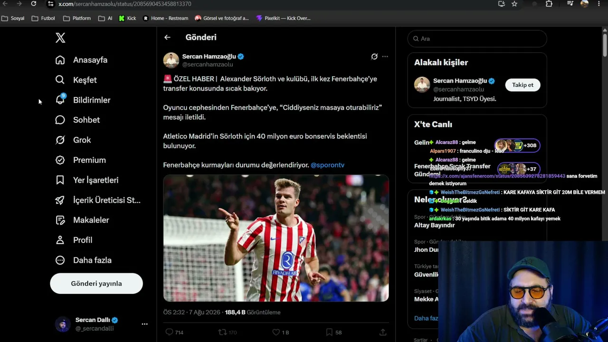Screen dimensions: 608x342
Task: Open Sohbet chat bubble icon
Action: pos(60,120)
